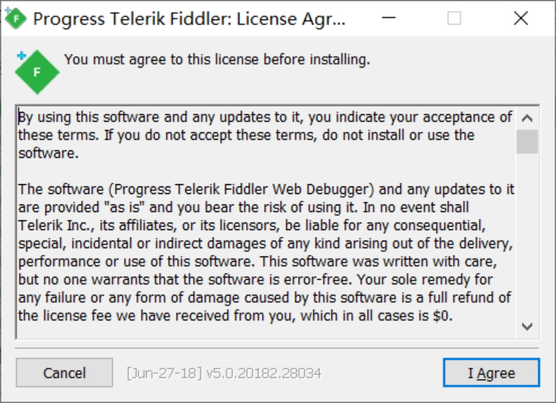
Task: Click inside the license text box
Action: [266, 223]
